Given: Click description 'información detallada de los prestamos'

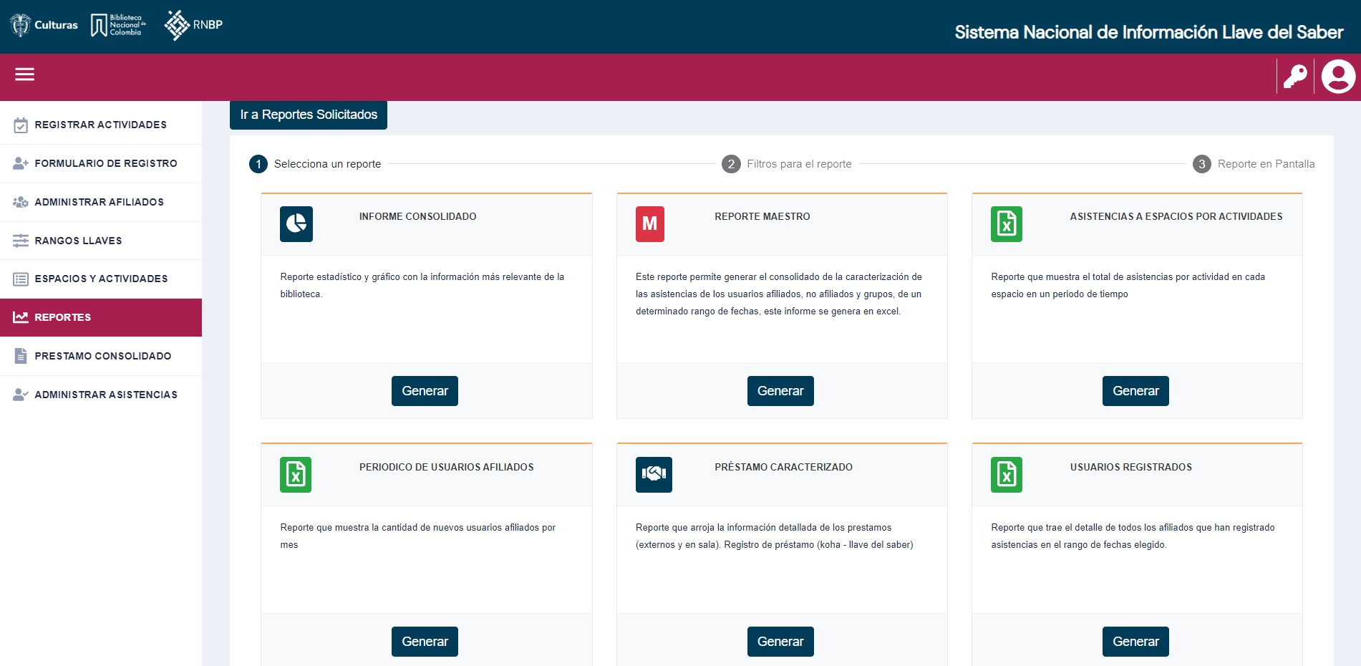Looking at the screenshot, I should tap(775, 536).
